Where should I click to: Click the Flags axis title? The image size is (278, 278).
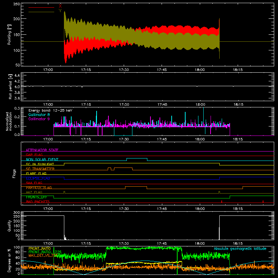point(14,173)
